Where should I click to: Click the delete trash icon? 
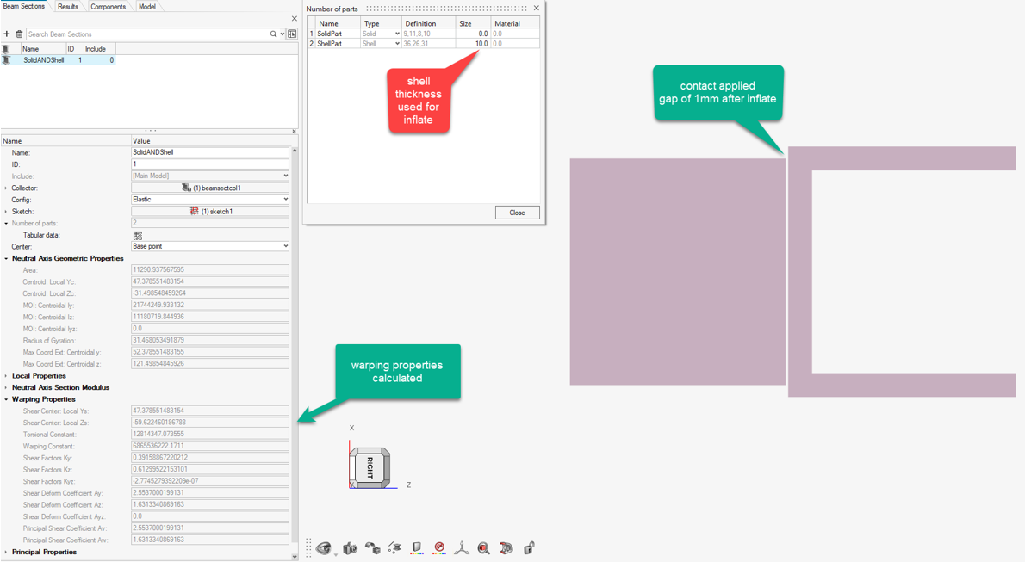click(x=19, y=34)
